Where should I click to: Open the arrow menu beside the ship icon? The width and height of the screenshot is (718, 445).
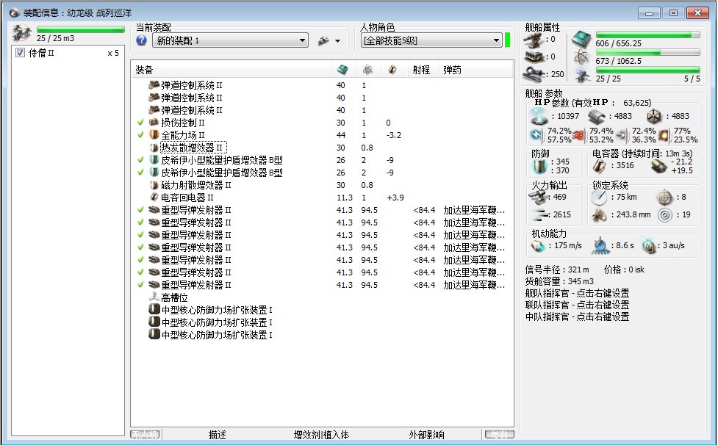tap(337, 41)
